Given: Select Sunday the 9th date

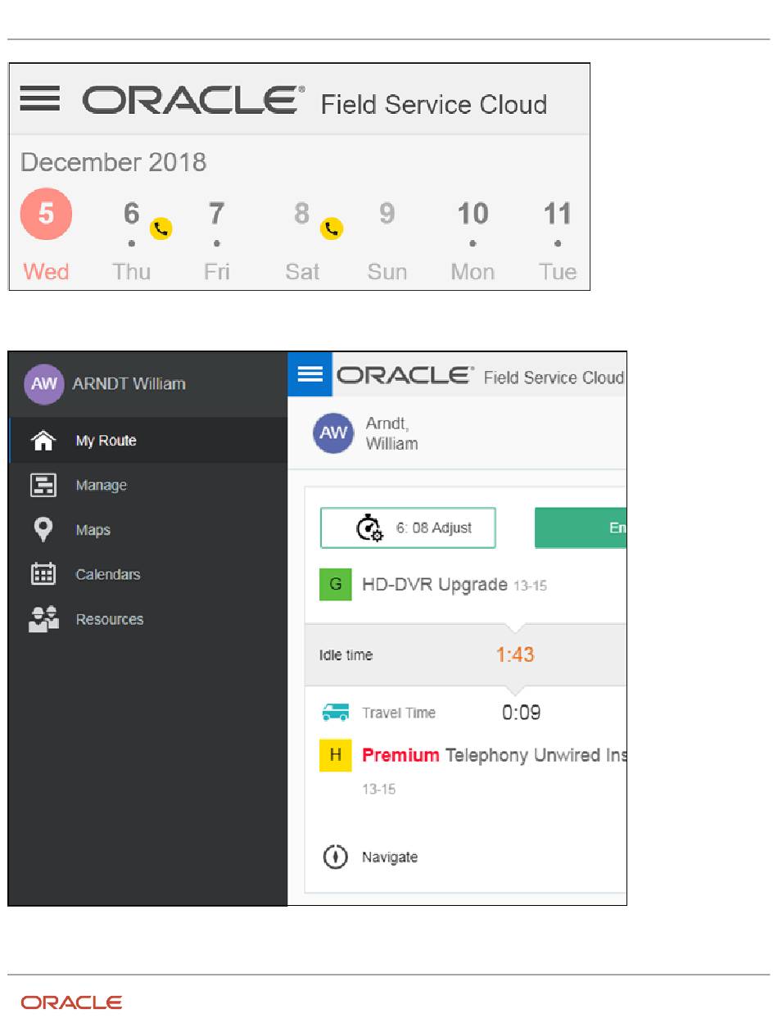Looking at the screenshot, I should point(387,214).
